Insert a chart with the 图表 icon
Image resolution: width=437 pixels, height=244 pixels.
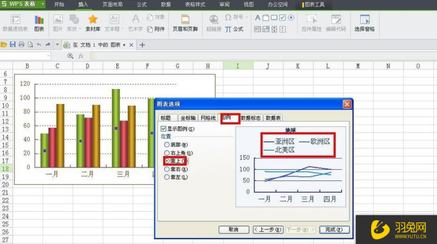39,23
